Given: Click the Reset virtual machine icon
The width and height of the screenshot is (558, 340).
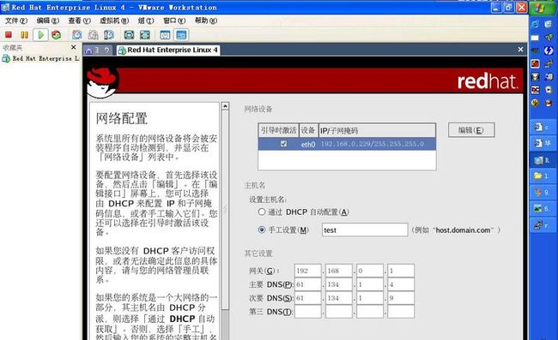Looking at the screenshot, I should click(x=56, y=35).
